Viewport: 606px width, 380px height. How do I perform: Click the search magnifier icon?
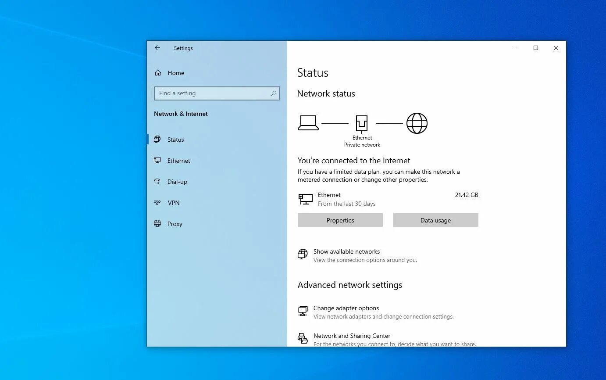pyautogui.click(x=274, y=93)
